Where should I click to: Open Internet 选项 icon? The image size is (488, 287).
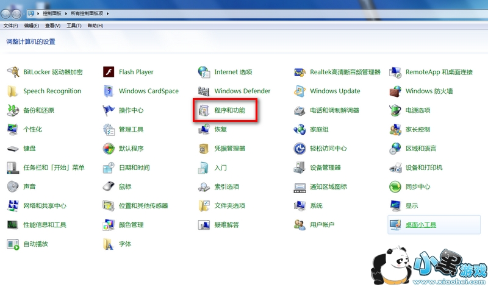tap(204, 72)
